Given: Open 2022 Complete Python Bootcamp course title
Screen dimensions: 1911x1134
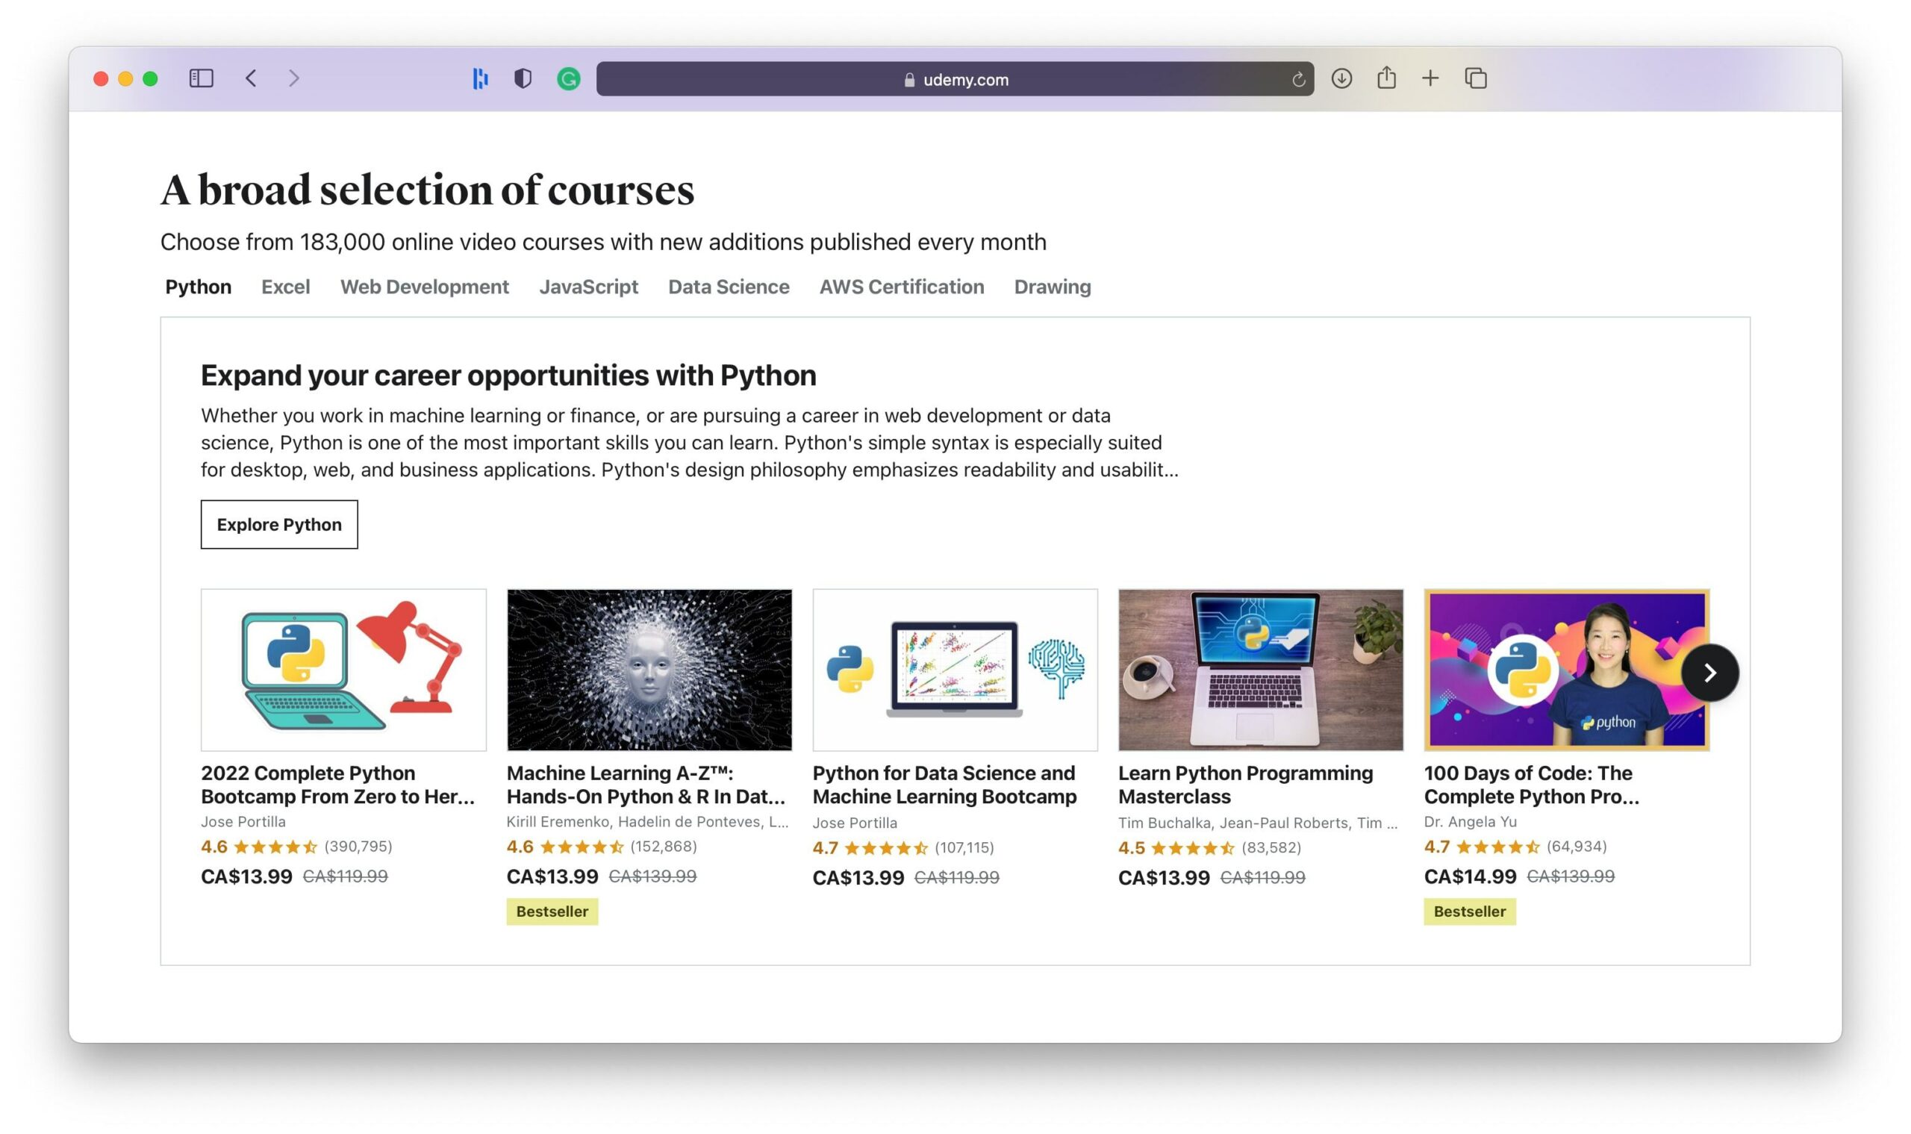Looking at the screenshot, I should pyautogui.click(x=337, y=784).
